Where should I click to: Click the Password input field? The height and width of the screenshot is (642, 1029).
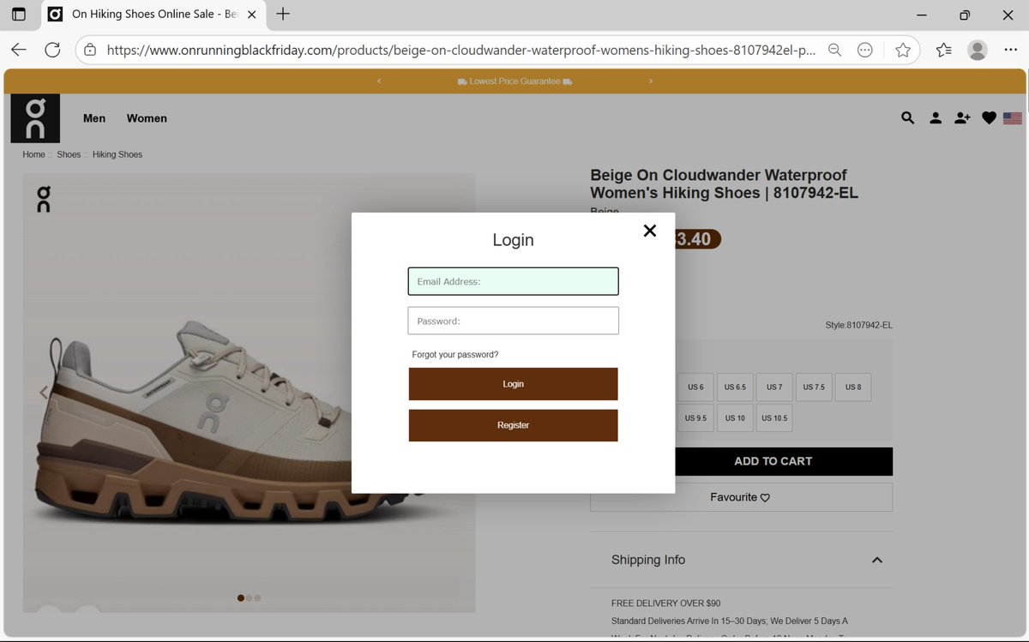pyautogui.click(x=513, y=321)
